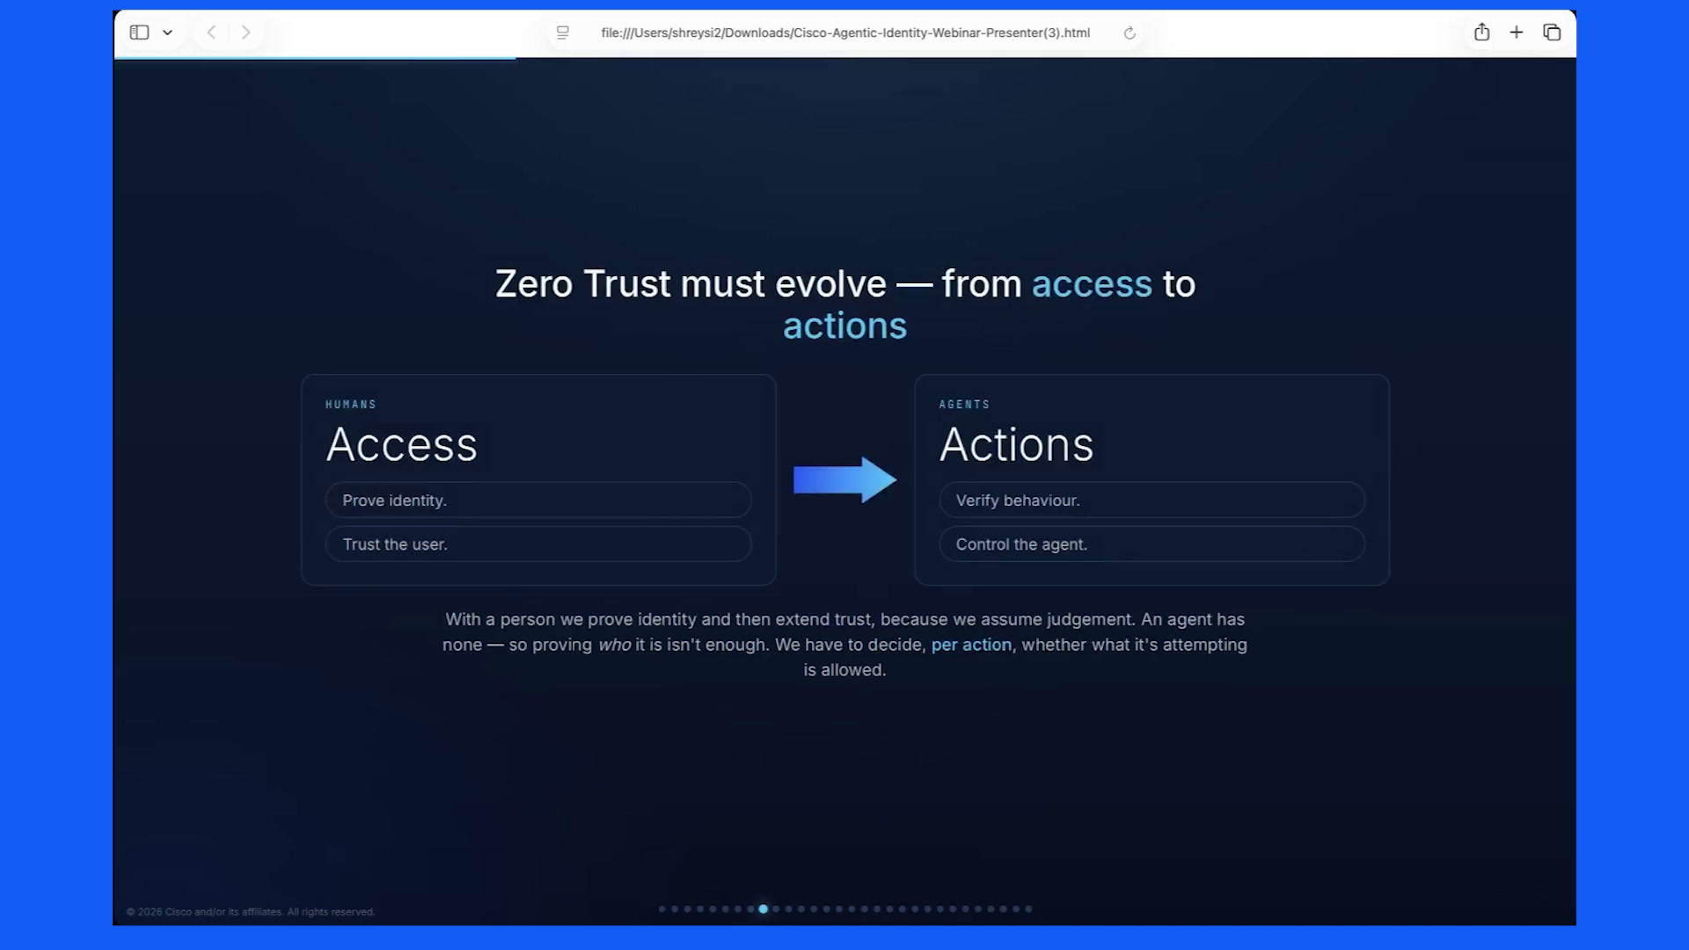This screenshot has height=950, width=1689.
Task: Toggle the Safari sidebar icon
Action: point(139,33)
